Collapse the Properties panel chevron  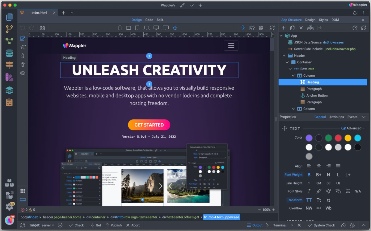[363, 117]
